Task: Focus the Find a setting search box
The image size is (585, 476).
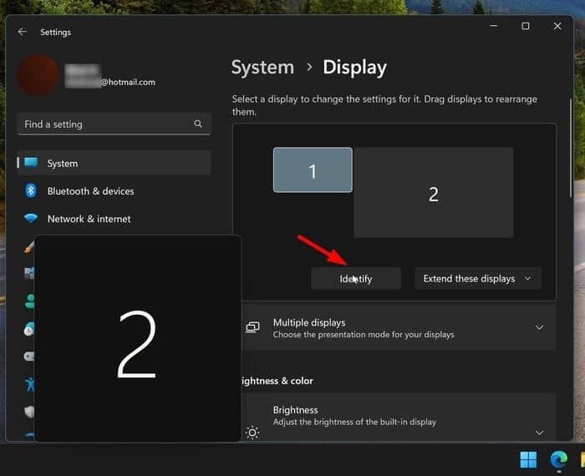Action: 114,124
